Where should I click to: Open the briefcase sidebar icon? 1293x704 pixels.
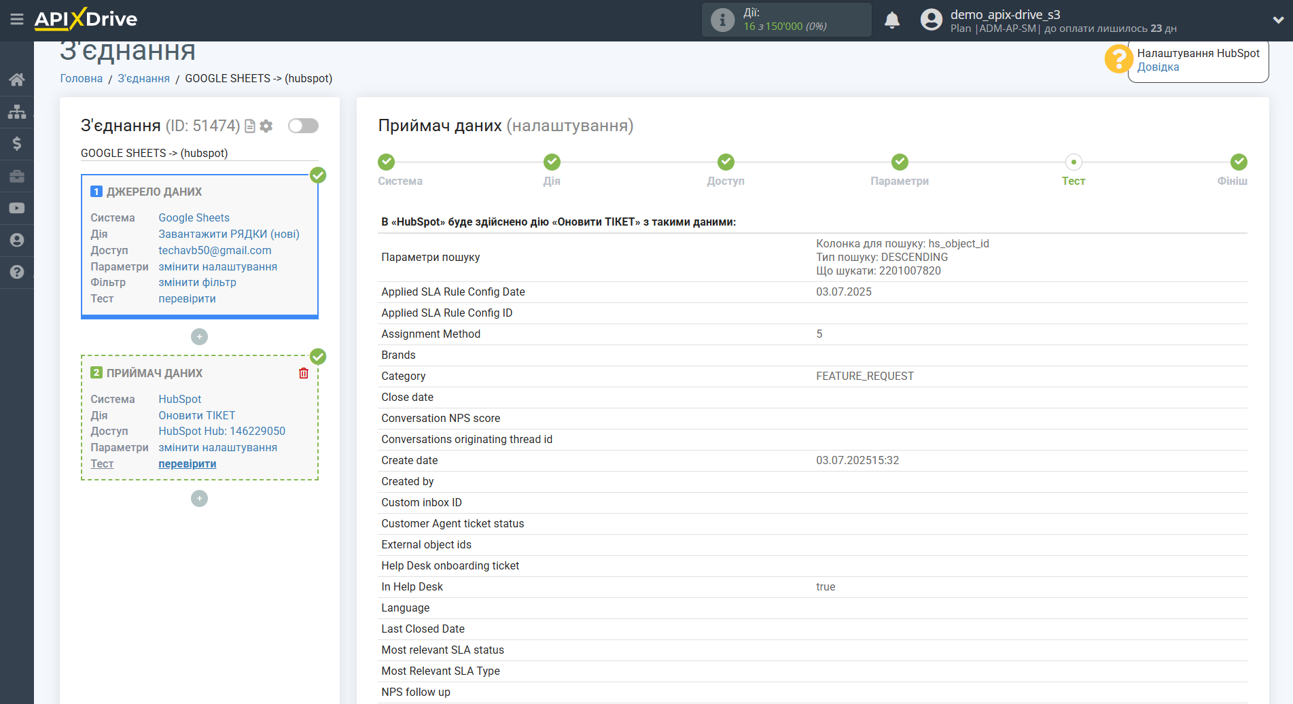coord(17,176)
